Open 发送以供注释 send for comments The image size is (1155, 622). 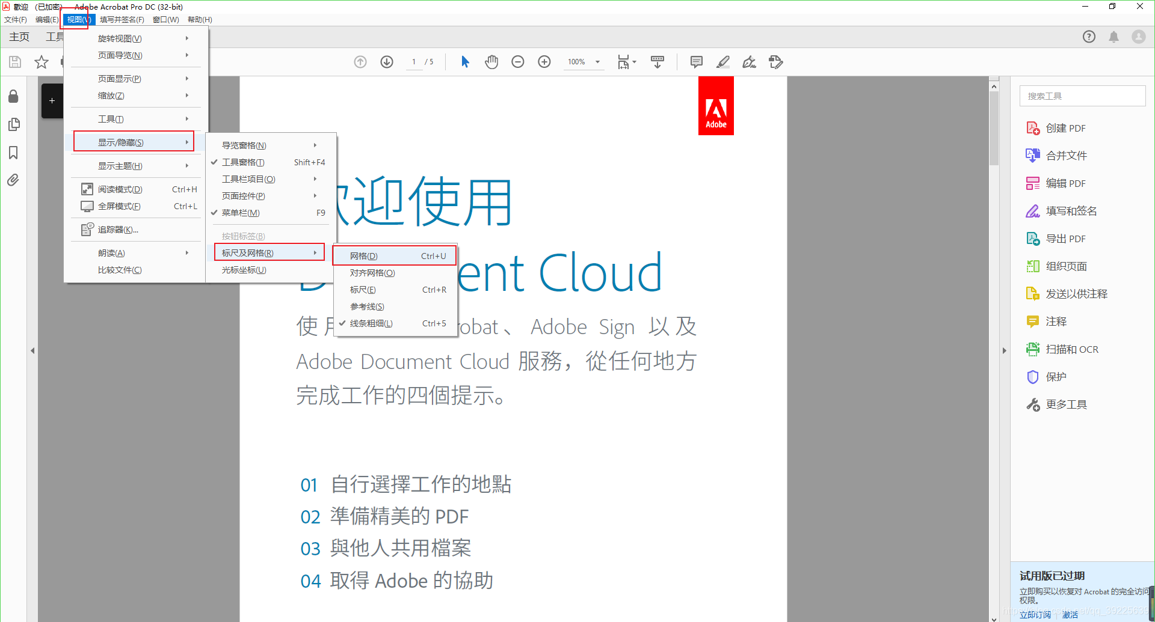pos(1067,294)
